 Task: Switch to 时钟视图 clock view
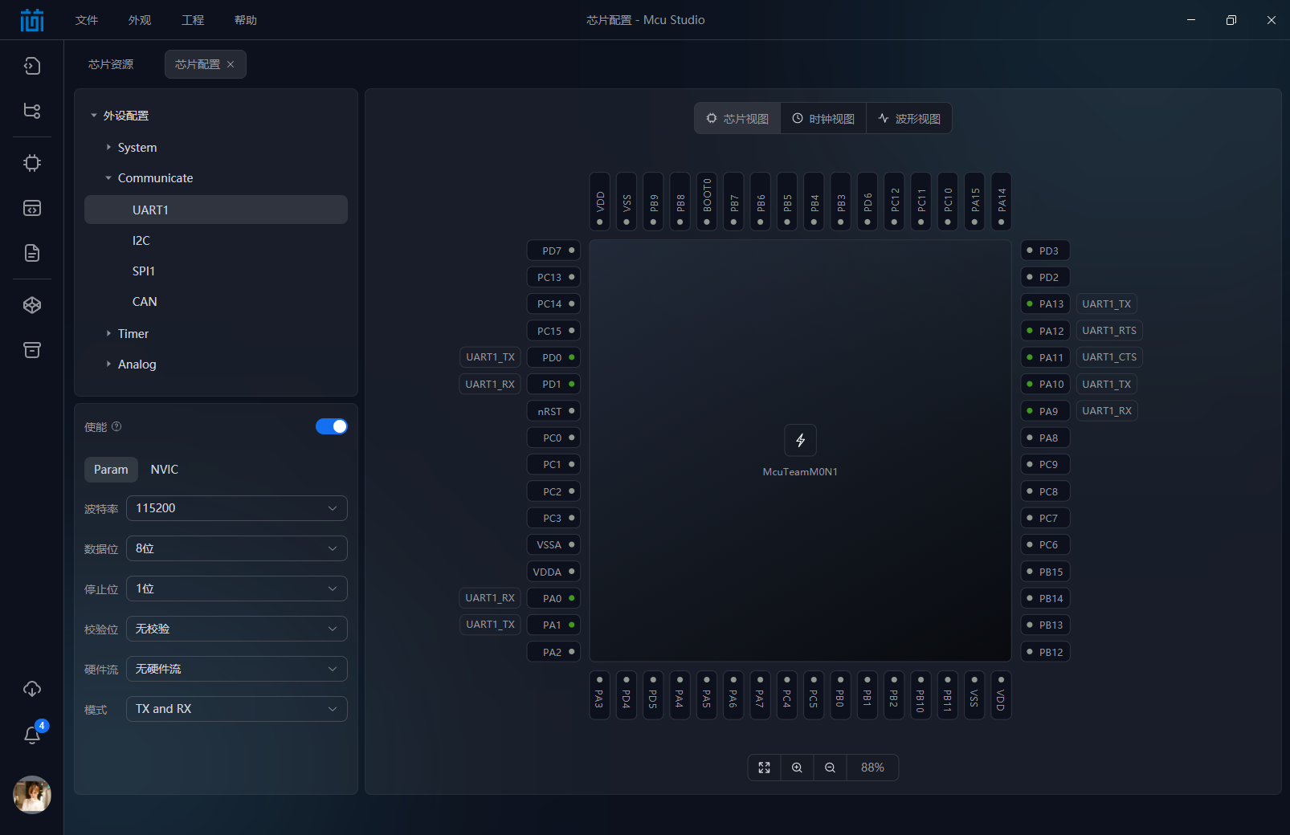coord(823,118)
